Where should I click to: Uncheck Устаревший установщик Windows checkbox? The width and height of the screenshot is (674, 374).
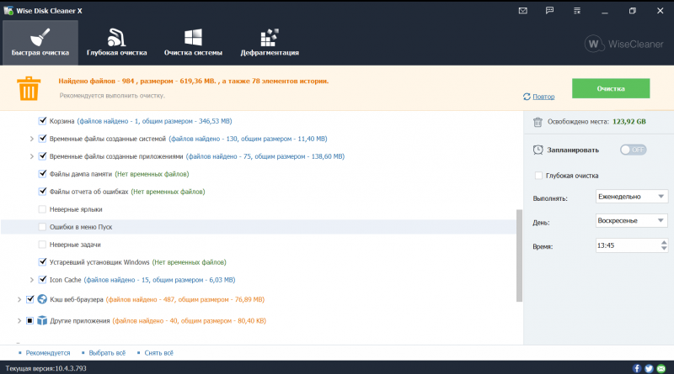pyautogui.click(x=42, y=262)
